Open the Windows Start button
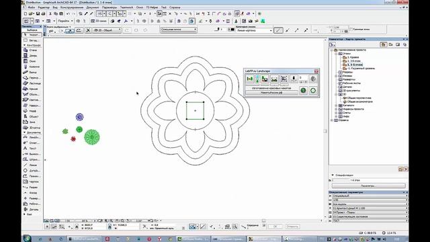This screenshot has height=242, width=430. (27, 238)
